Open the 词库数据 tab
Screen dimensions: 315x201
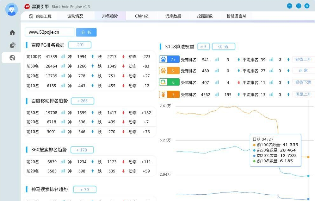click(173, 16)
